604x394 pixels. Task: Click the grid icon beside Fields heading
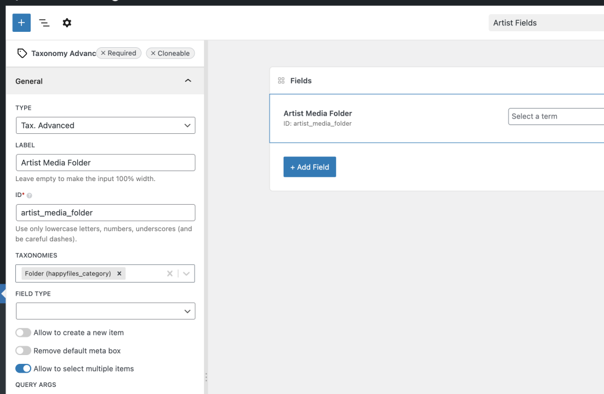[x=281, y=81]
